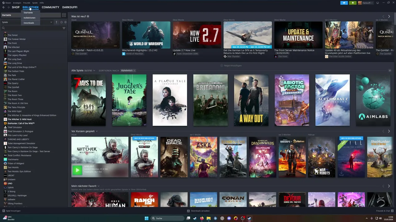Open the 7 Days to Die cover
Image resolution: width=396 pixels, height=222 pixels.
tap(88, 100)
